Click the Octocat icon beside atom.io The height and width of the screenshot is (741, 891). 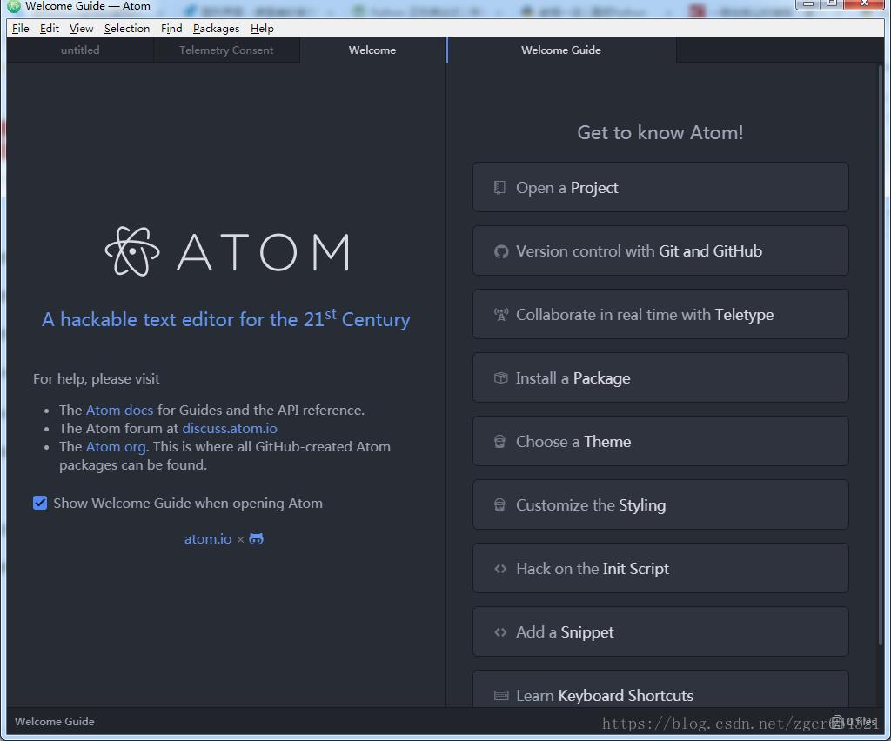point(257,539)
